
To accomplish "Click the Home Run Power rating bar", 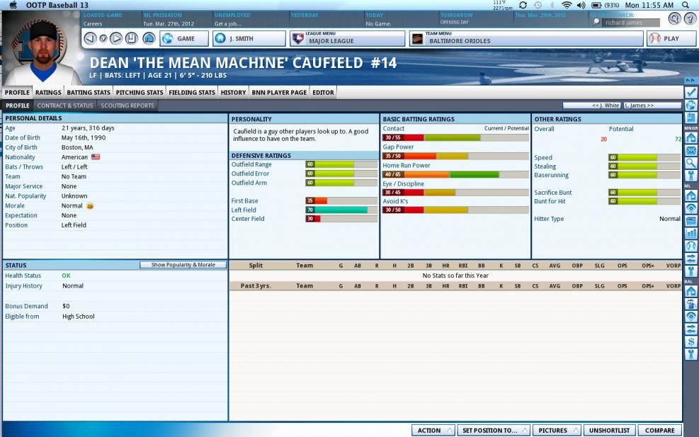I will coord(455,174).
